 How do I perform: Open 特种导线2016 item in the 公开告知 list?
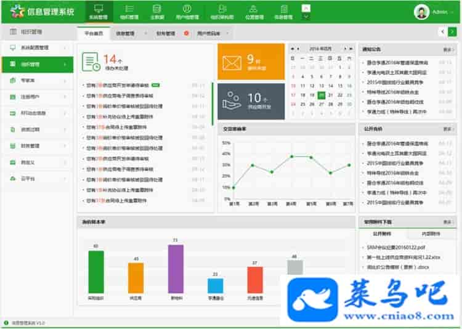point(393,173)
